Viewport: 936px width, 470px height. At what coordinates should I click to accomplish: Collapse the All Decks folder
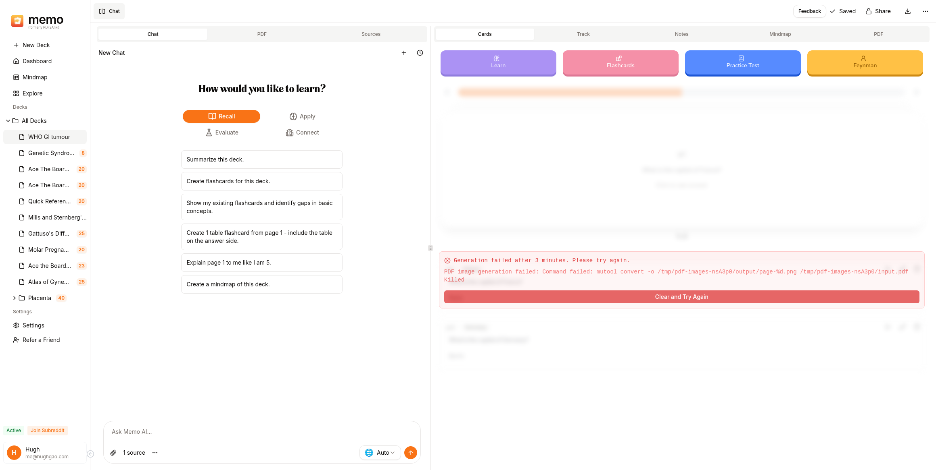tap(8, 121)
